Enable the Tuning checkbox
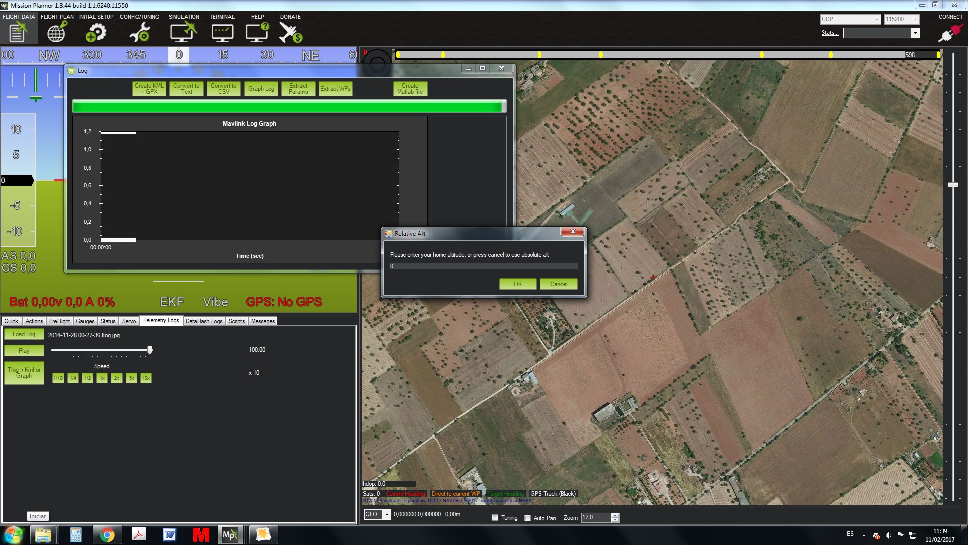The height and width of the screenshot is (545, 968). [x=495, y=518]
